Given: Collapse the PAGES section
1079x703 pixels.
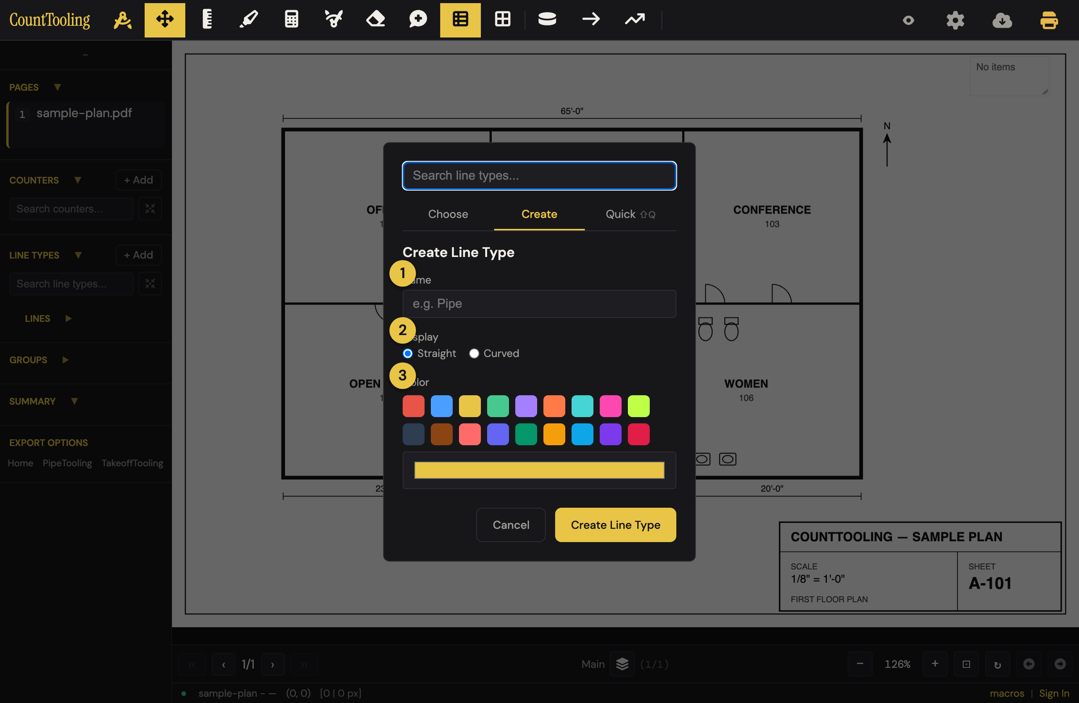Looking at the screenshot, I should pos(57,87).
